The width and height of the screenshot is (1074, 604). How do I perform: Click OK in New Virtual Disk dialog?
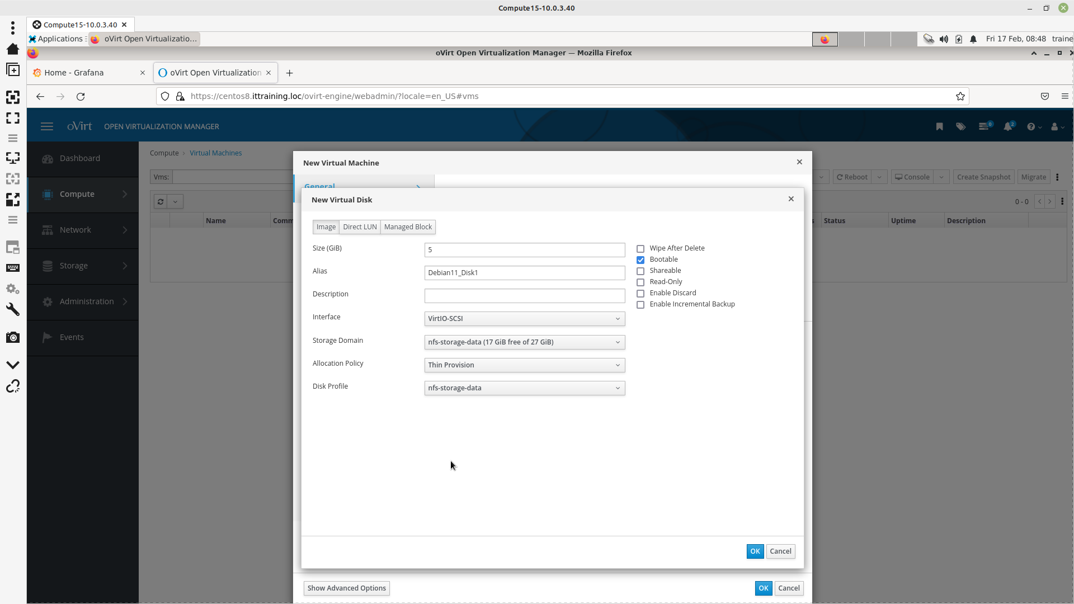755,551
